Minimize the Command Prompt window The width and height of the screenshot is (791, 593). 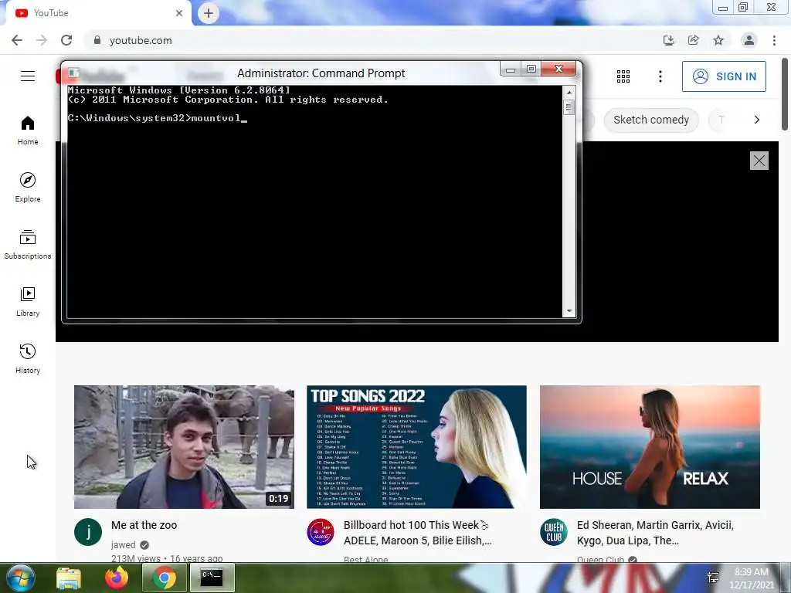tap(511, 69)
